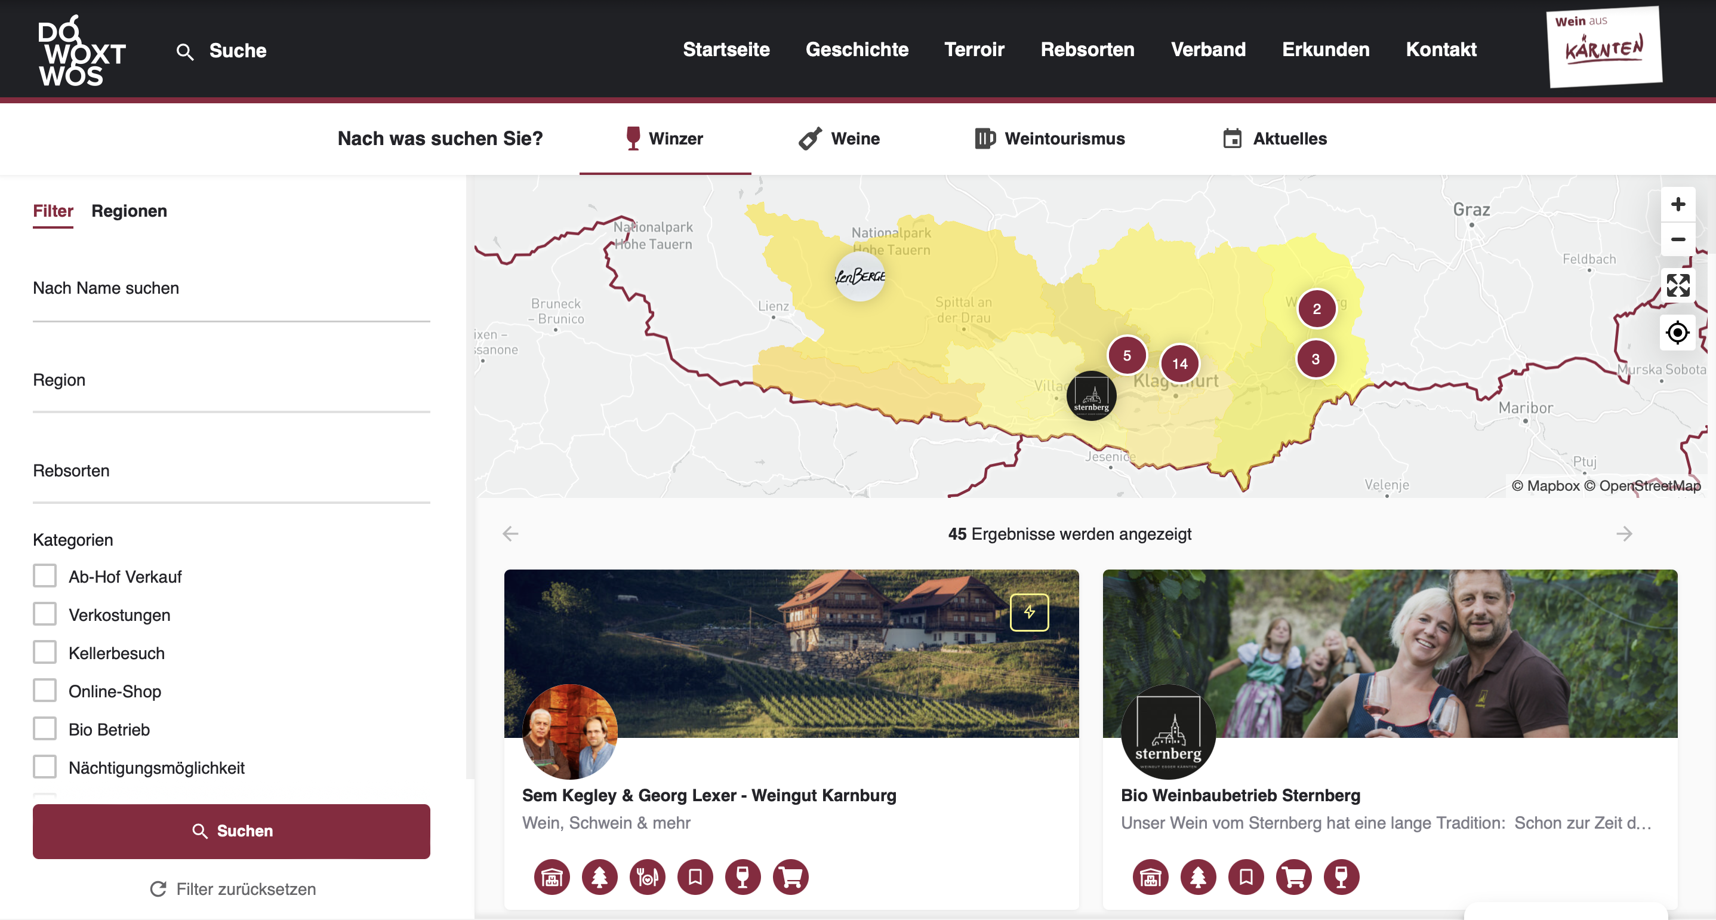Open Sem Kegley & Georg Lexer title

[709, 795]
